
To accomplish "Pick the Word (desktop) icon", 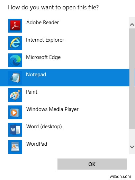I will click(x=15, y=130).
